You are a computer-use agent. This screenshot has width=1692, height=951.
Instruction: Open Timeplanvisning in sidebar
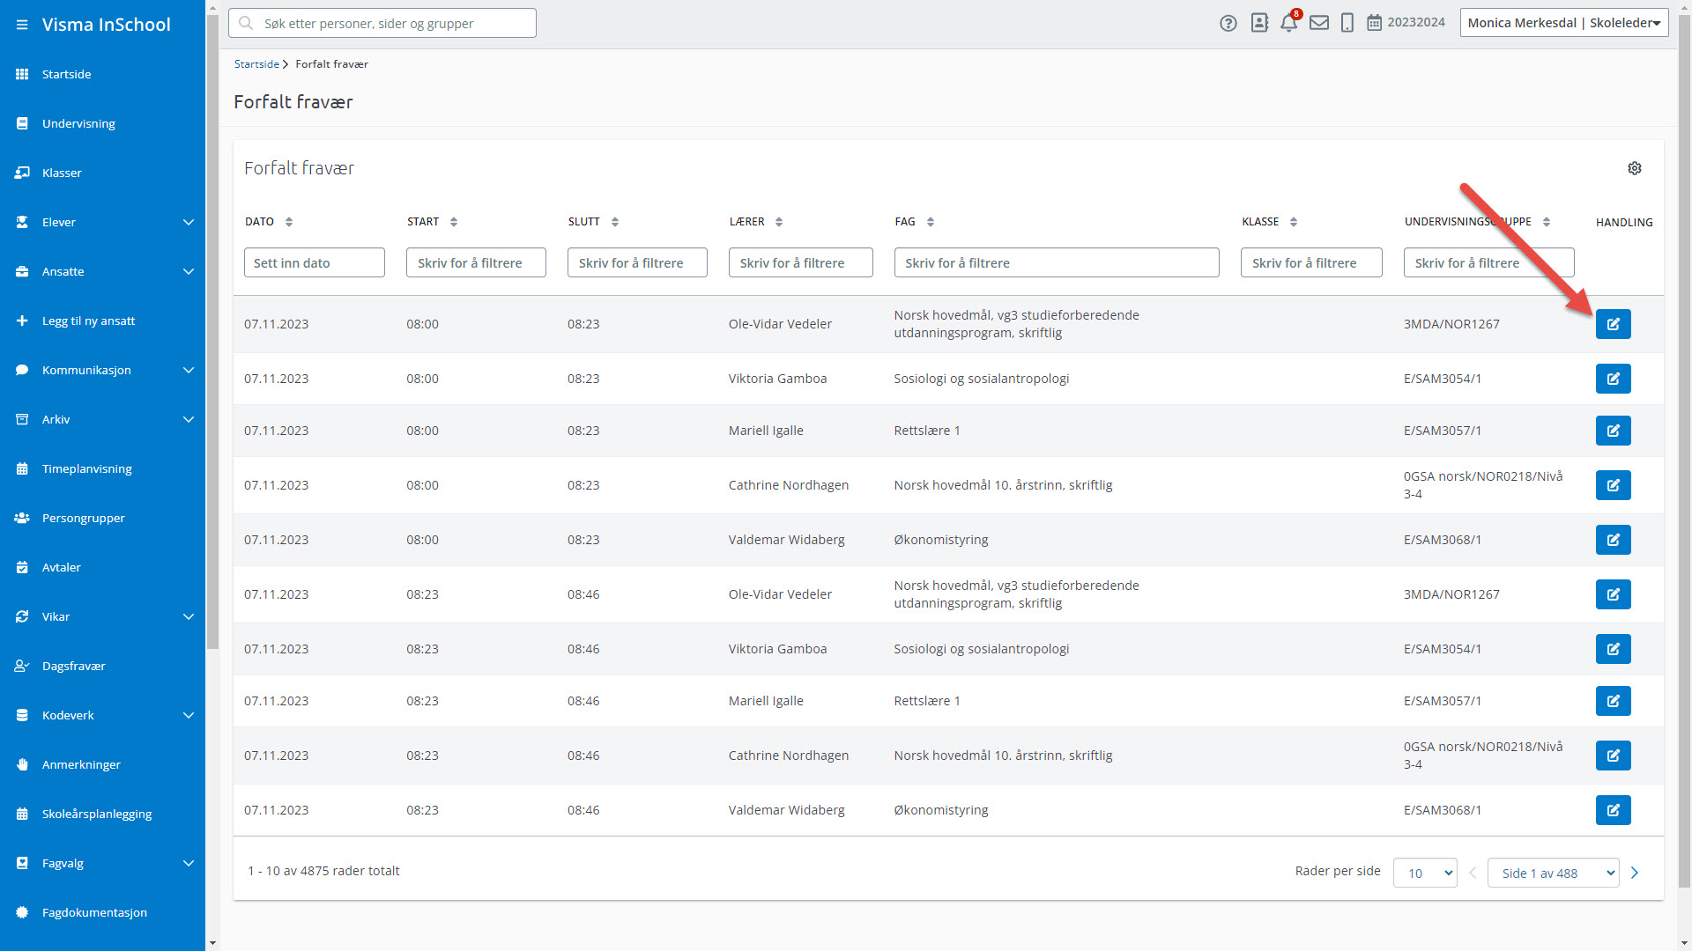point(102,468)
